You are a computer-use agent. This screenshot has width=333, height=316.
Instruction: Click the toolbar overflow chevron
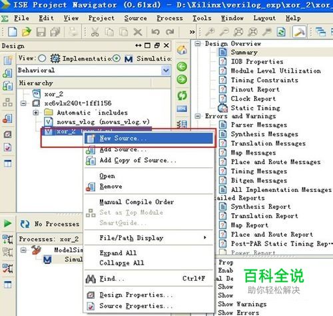tap(192, 32)
